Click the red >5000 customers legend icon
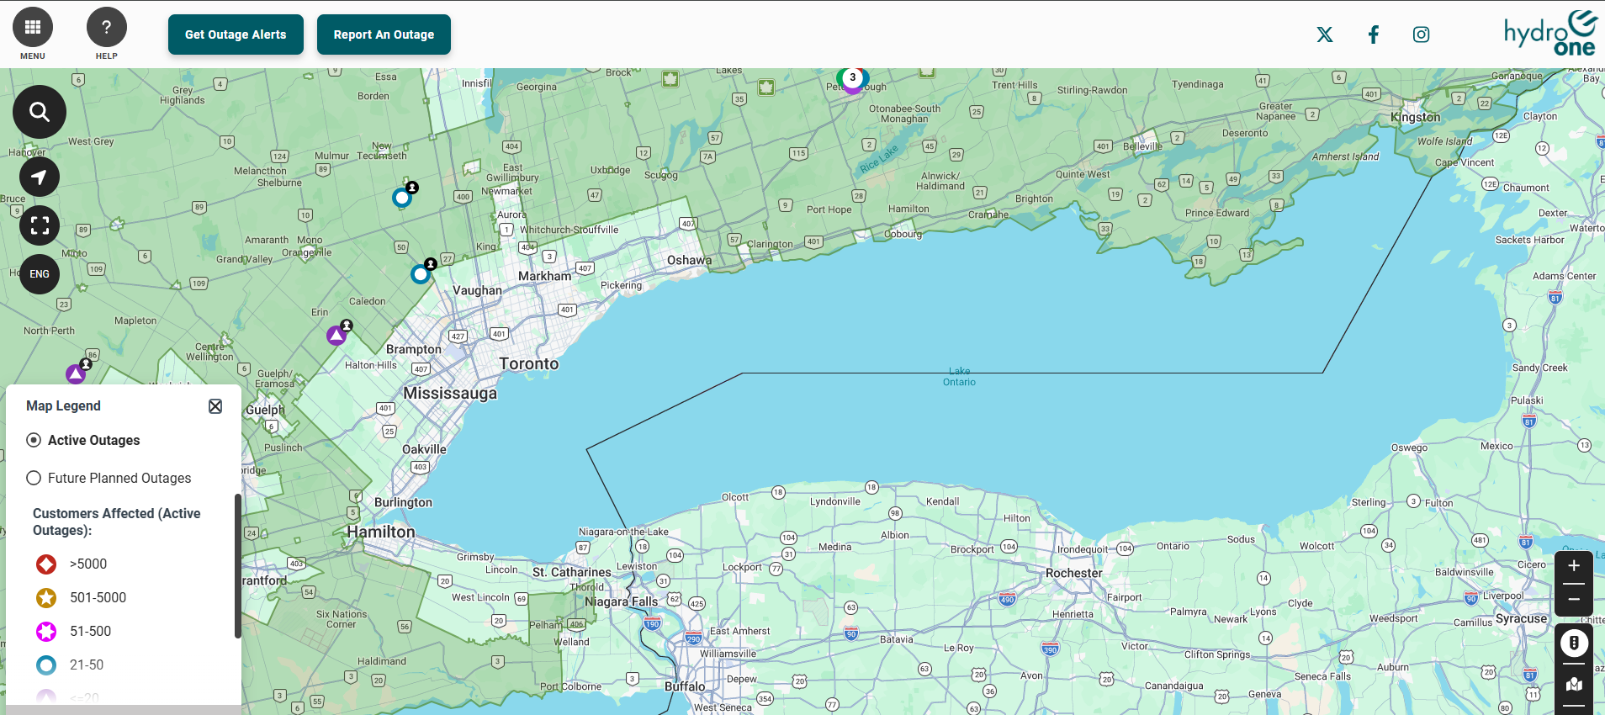The height and width of the screenshot is (715, 1605). pyautogui.click(x=46, y=564)
